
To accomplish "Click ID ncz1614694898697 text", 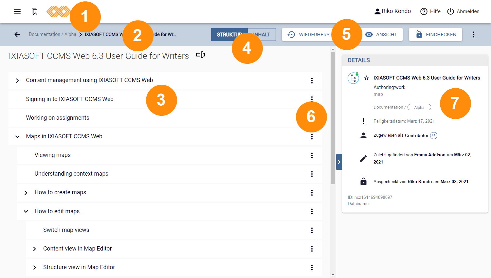I will (370, 197).
